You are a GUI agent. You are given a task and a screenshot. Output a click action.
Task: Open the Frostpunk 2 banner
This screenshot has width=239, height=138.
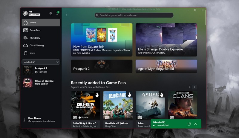pyautogui.click(x=102, y=66)
